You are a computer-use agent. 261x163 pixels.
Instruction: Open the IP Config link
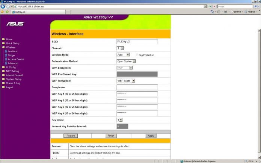click(x=11, y=67)
